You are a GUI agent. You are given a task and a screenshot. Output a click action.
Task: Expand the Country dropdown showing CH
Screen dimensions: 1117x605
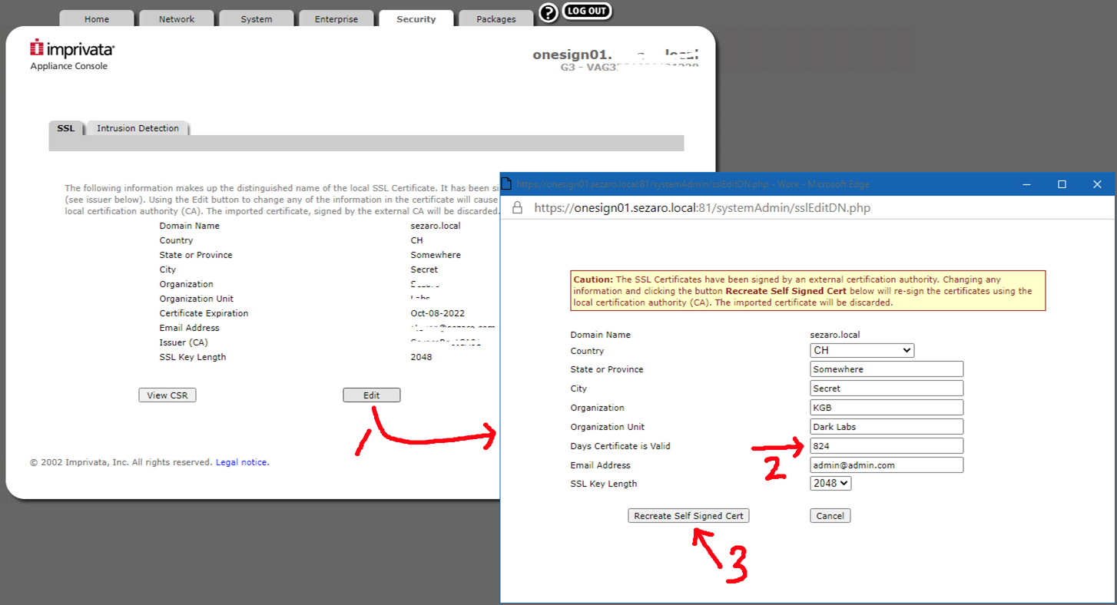[x=862, y=350]
